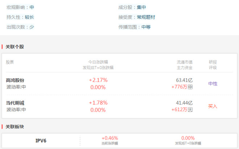The height and width of the screenshot is (149, 239).
Task: Open the IPV6 related sector
Action: [x=41, y=141]
